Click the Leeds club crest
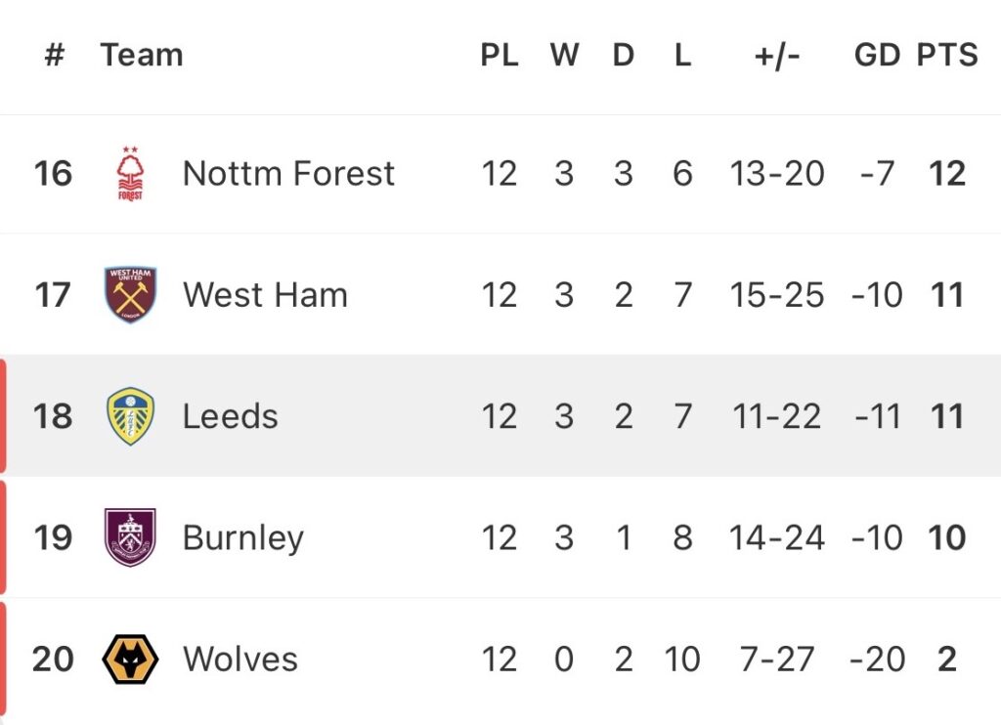1001x725 pixels. [130, 416]
